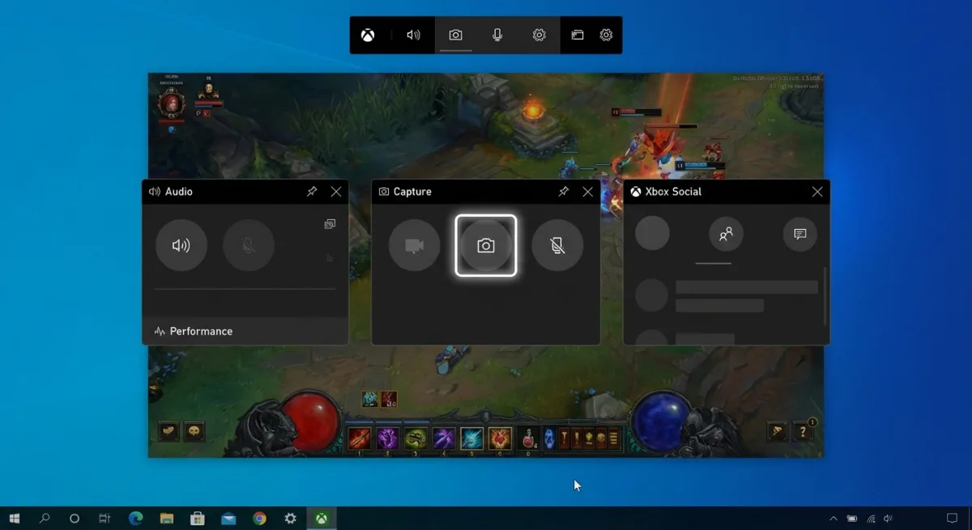Image resolution: width=972 pixels, height=530 pixels.
Task: Click the hammer button in the game corner
Action: (x=778, y=430)
